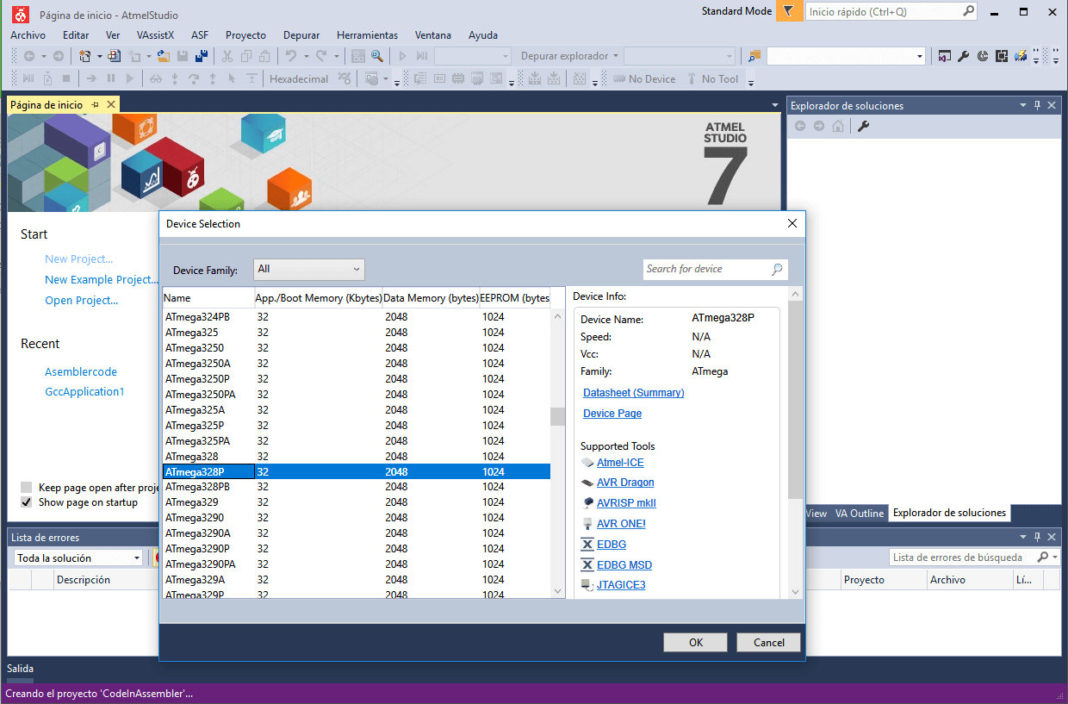Viewport: 1068px width, 704px height.
Task: Switch to the VA Outline tab
Action: pyautogui.click(x=859, y=513)
